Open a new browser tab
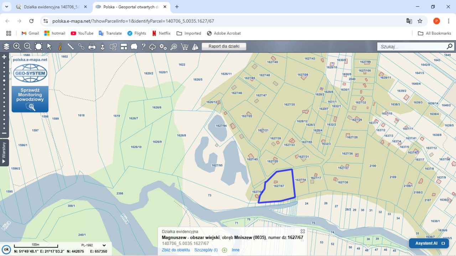Image resolution: width=456 pixels, height=256 pixels. pyautogui.click(x=177, y=7)
